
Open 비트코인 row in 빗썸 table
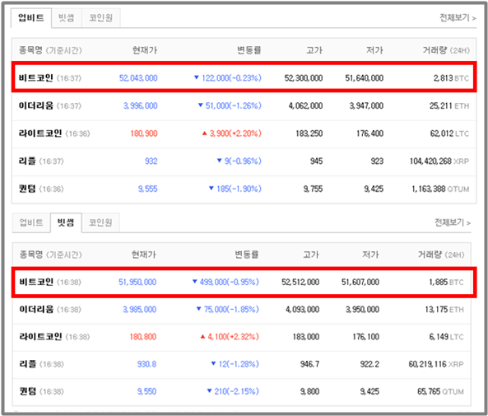click(244, 282)
